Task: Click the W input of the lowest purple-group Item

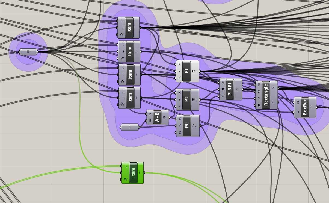Action: click(x=123, y=105)
